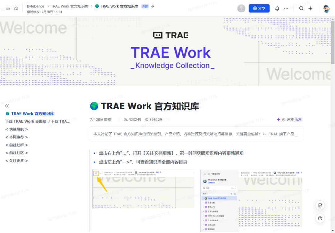Jump to 本周推荐 outline entry

(x=17, y=137)
